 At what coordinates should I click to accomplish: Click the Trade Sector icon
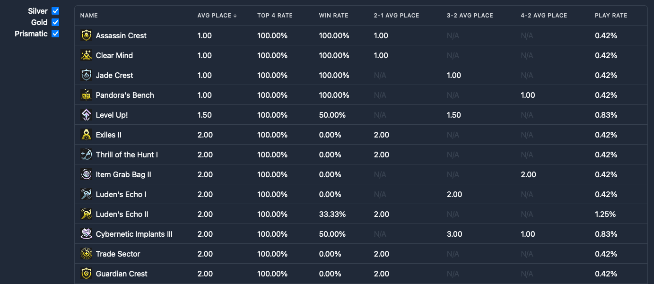[x=86, y=254]
